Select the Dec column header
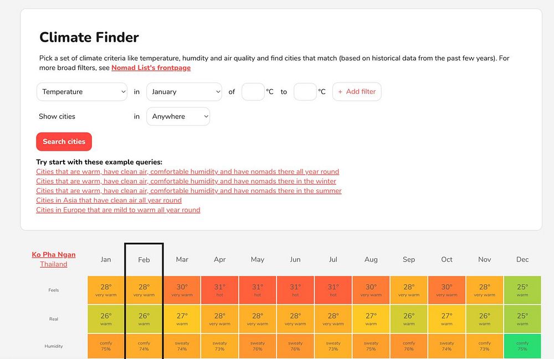 point(522,259)
